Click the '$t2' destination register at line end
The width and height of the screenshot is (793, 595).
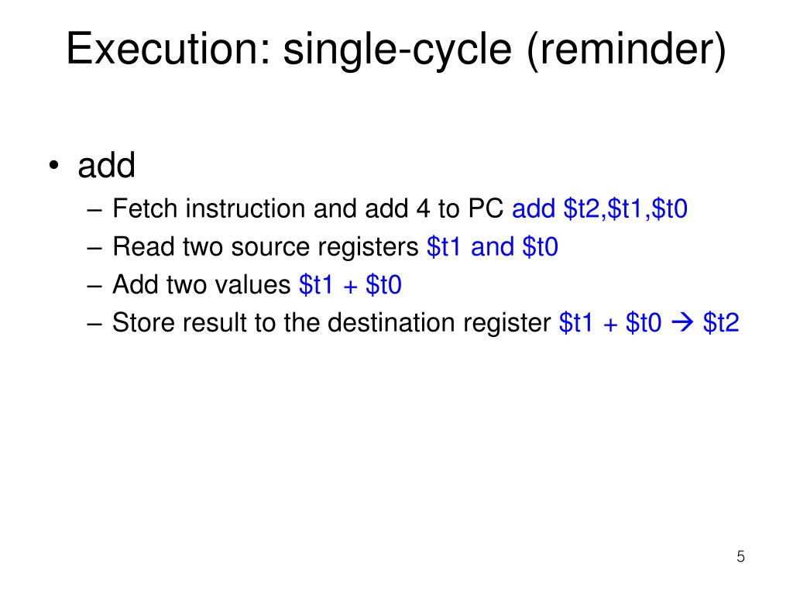(x=721, y=323)
